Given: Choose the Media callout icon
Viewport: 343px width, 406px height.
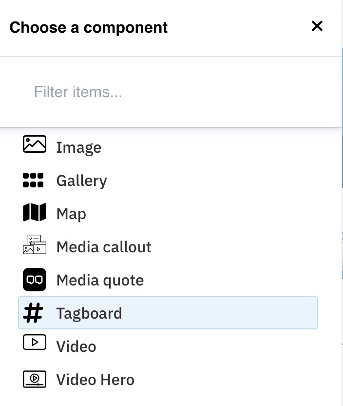Looking at the screenshot, I should click(x=35, y=244).
